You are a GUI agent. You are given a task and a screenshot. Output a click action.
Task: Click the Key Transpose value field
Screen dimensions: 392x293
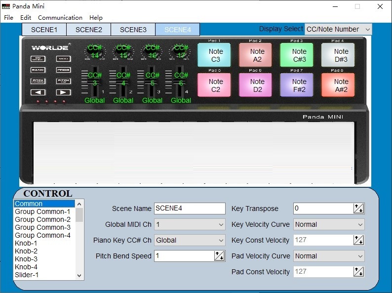[x=323, y=209]
